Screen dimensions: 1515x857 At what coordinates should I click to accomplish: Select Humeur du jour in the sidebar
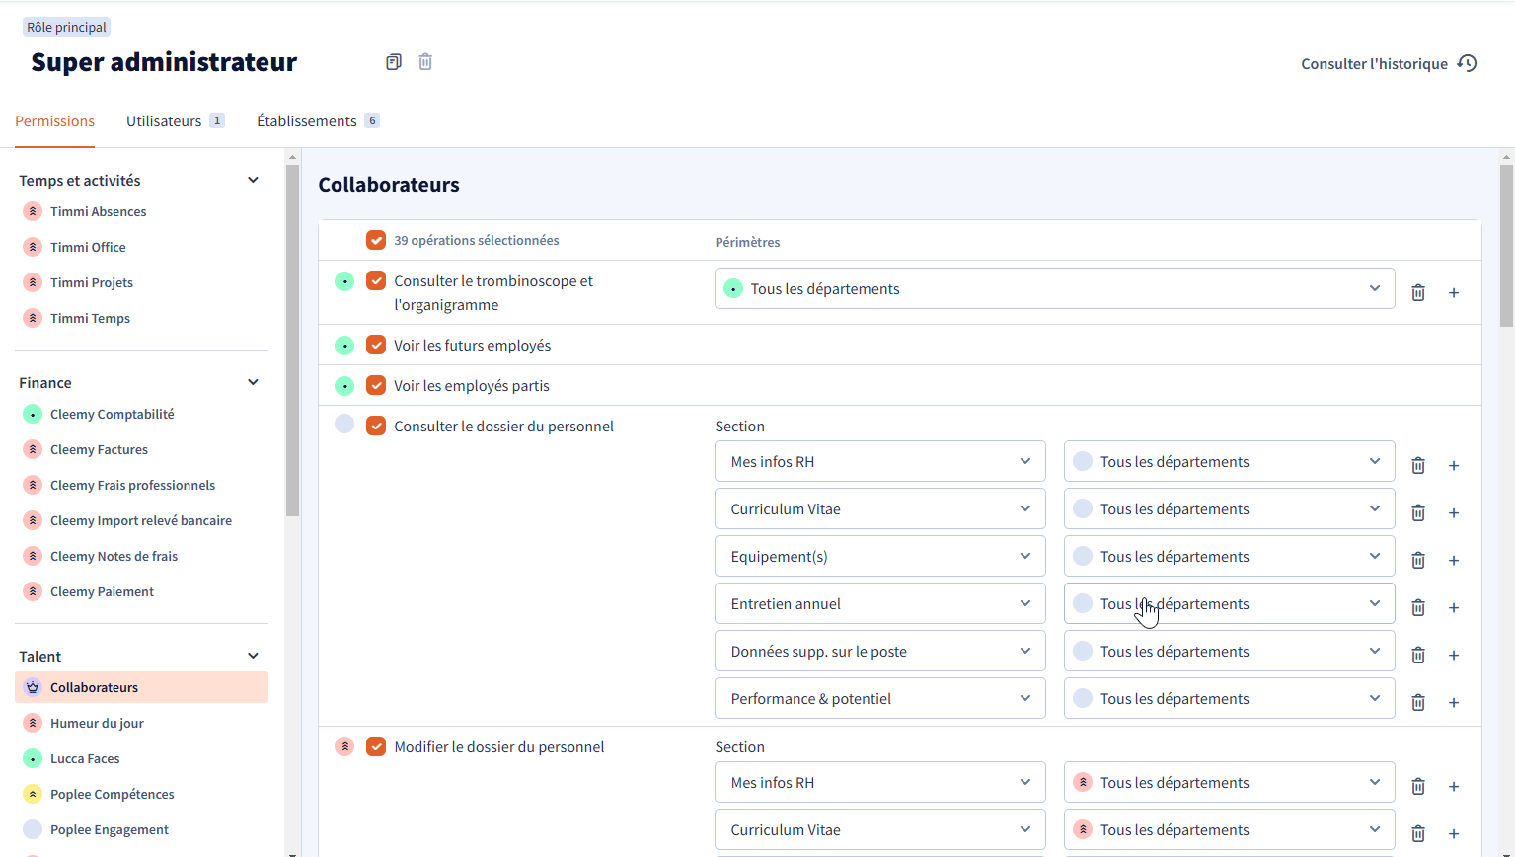click(141, 723)
